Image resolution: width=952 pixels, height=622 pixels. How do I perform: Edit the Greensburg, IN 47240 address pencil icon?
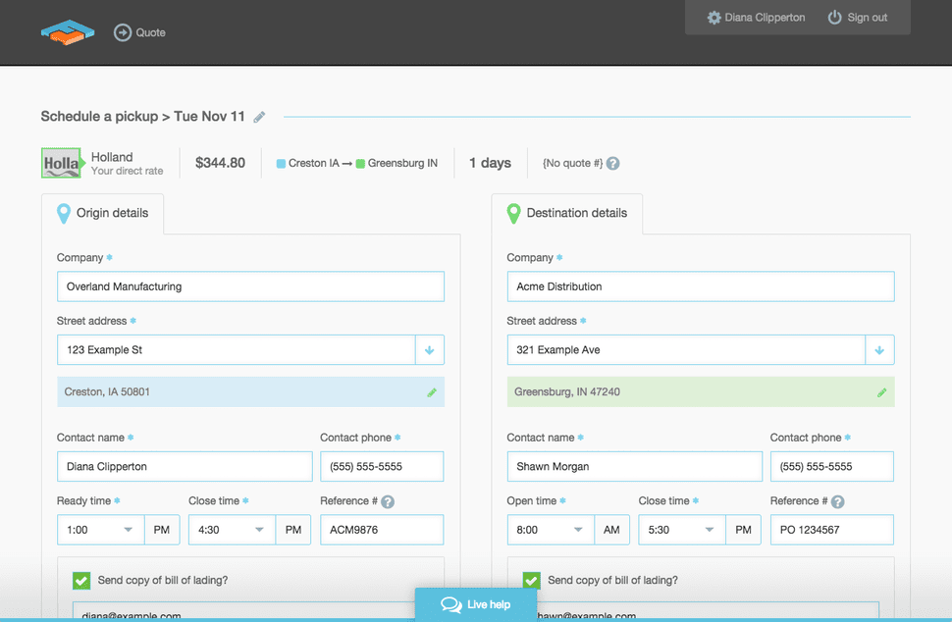pos(880,390)
